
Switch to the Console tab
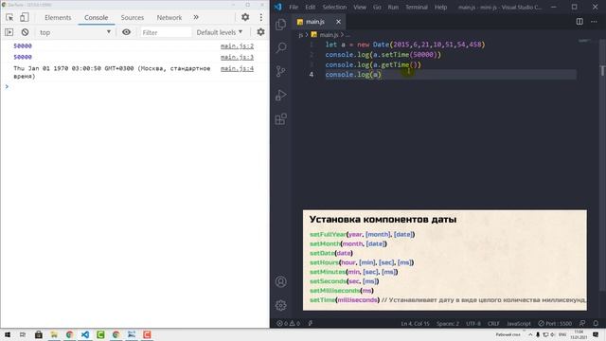coord(97,18)
